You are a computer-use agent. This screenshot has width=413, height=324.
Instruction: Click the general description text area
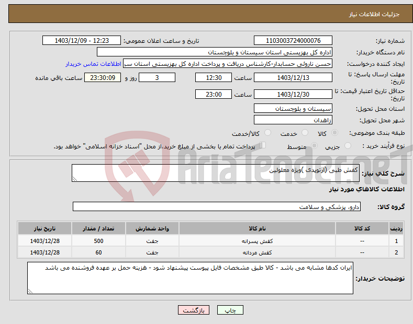point(216,173)
